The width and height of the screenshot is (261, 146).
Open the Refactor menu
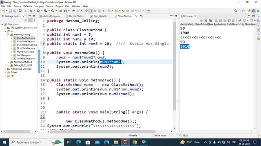click(28, 6)
